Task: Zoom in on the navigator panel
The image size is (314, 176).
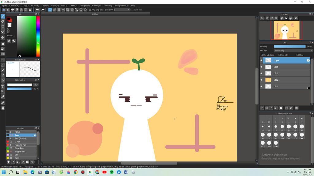Action: pos(267,18)
